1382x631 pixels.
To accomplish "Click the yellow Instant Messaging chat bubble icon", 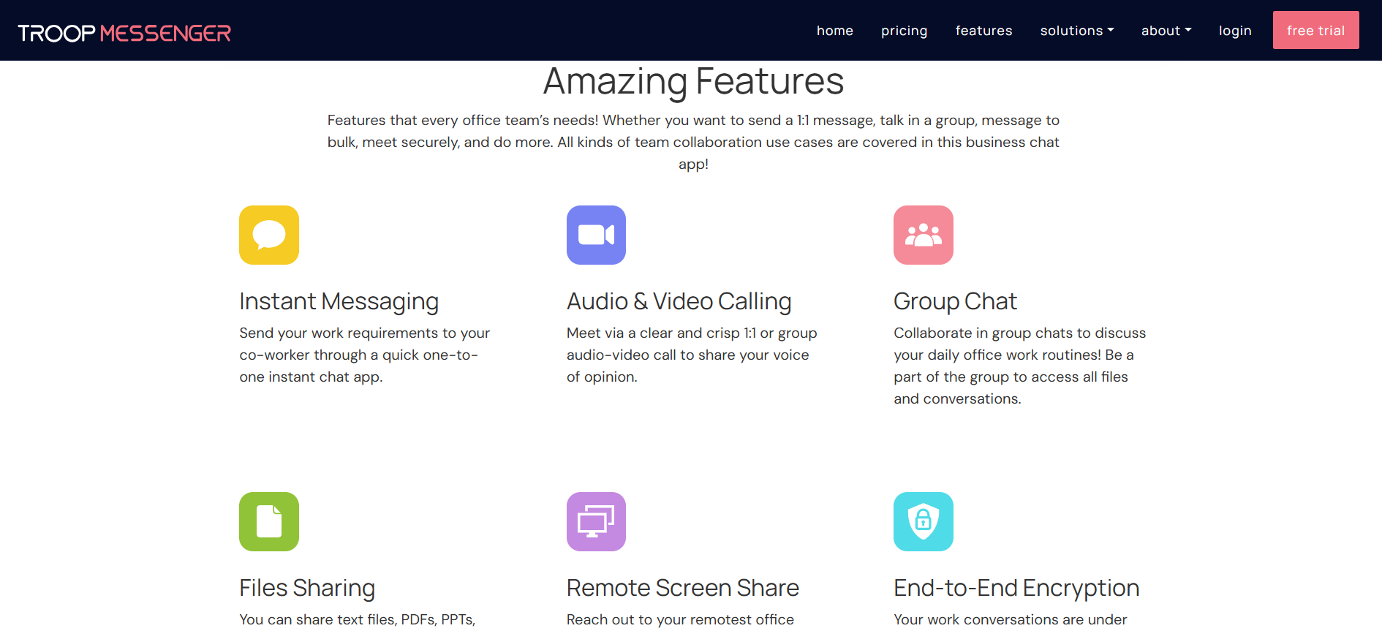I will (268, 235).
